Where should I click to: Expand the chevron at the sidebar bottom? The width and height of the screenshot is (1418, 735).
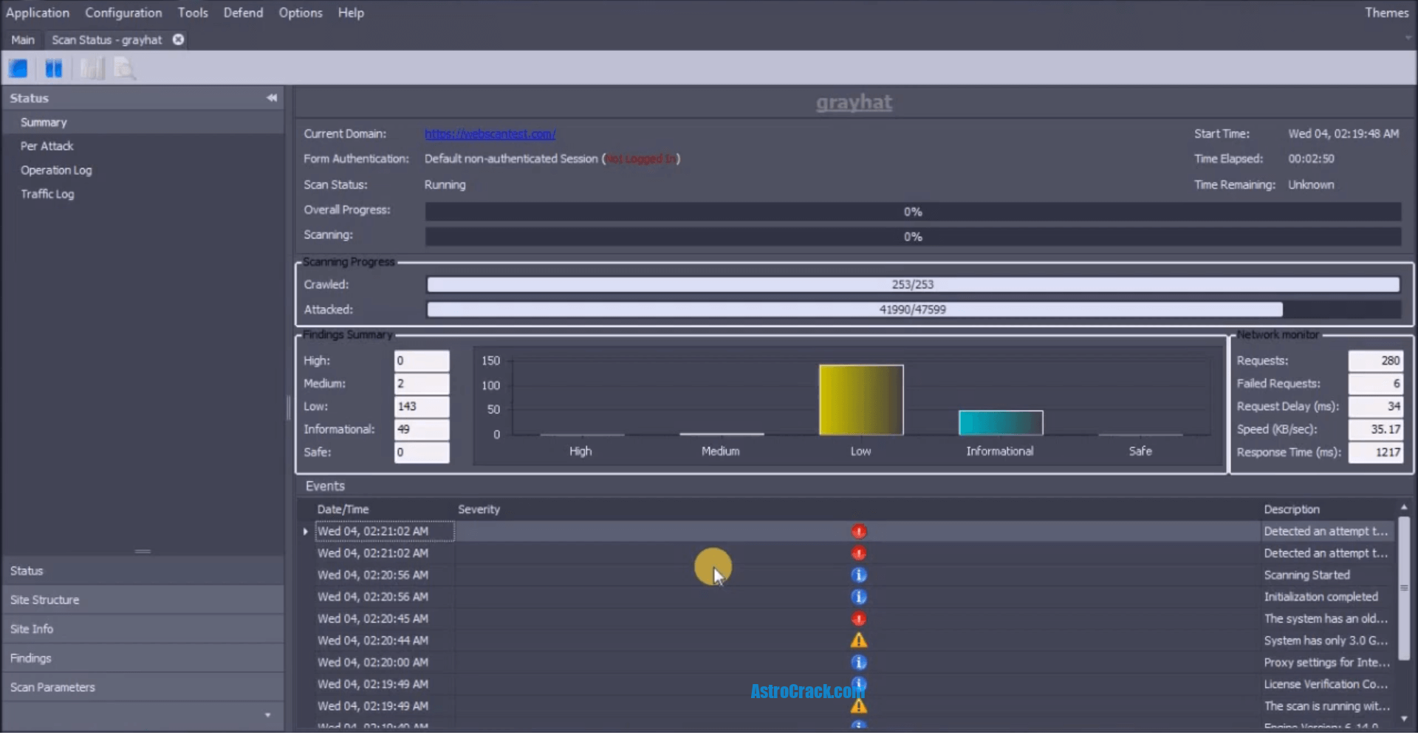click(267, 716)
